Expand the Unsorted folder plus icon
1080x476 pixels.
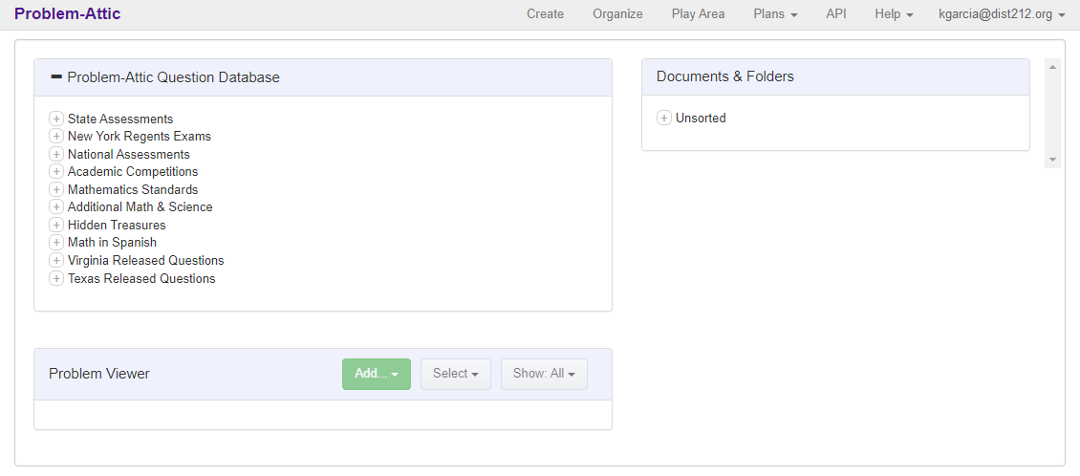pyautogui.click(x=664, y=118)
